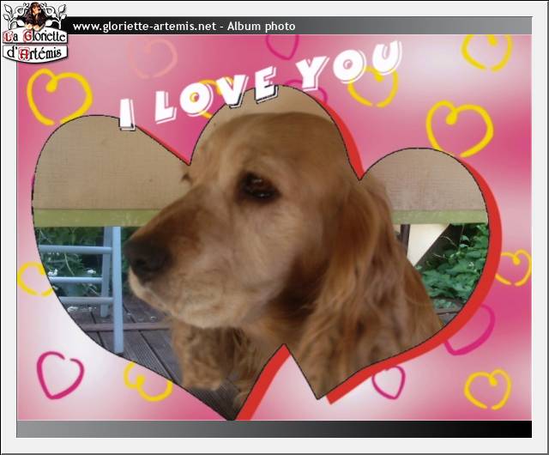The width and height of the screenshot is (549, 455).
Task: Click the yellow heart at right edge
Action: point(514,268)
